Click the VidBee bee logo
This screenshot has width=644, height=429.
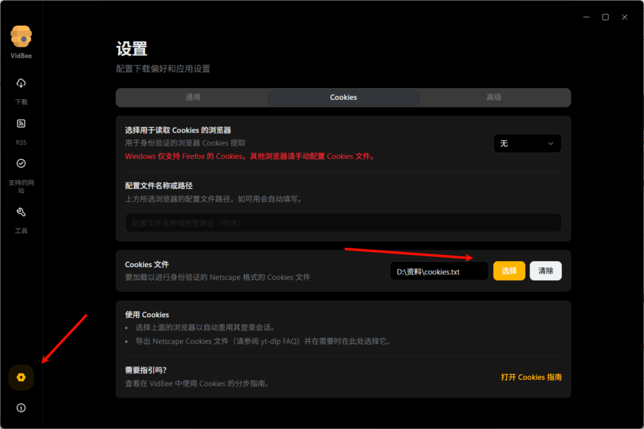tap(21, 36)
